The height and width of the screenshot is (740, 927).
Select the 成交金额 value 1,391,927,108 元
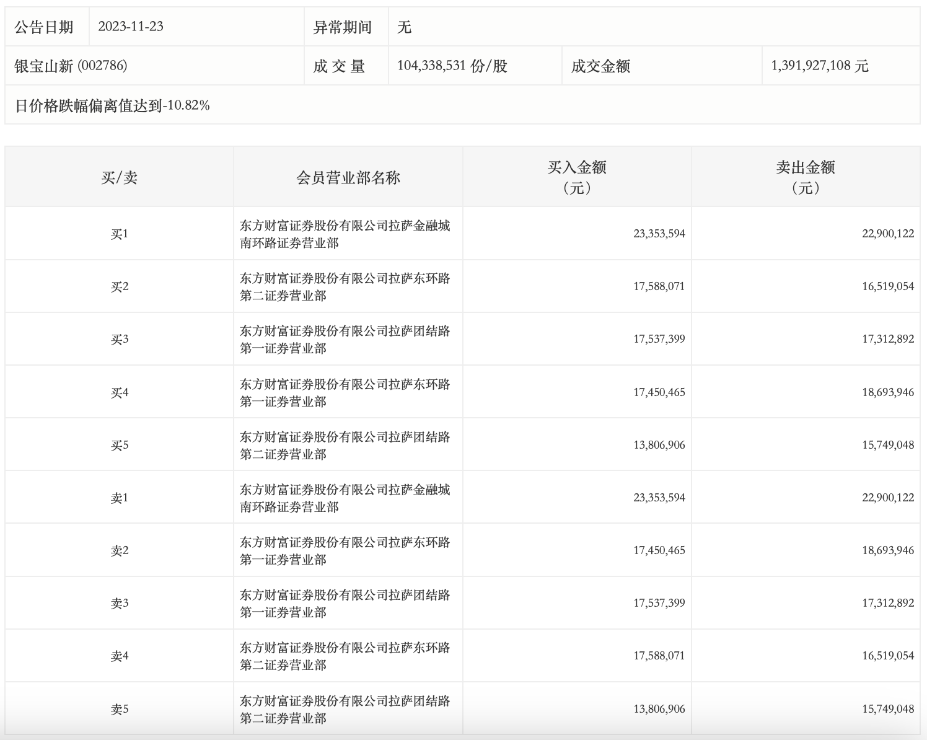(819, 66)
